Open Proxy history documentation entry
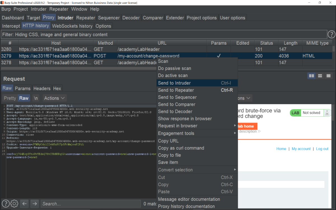The image size is (336, 210). point(197,206)
